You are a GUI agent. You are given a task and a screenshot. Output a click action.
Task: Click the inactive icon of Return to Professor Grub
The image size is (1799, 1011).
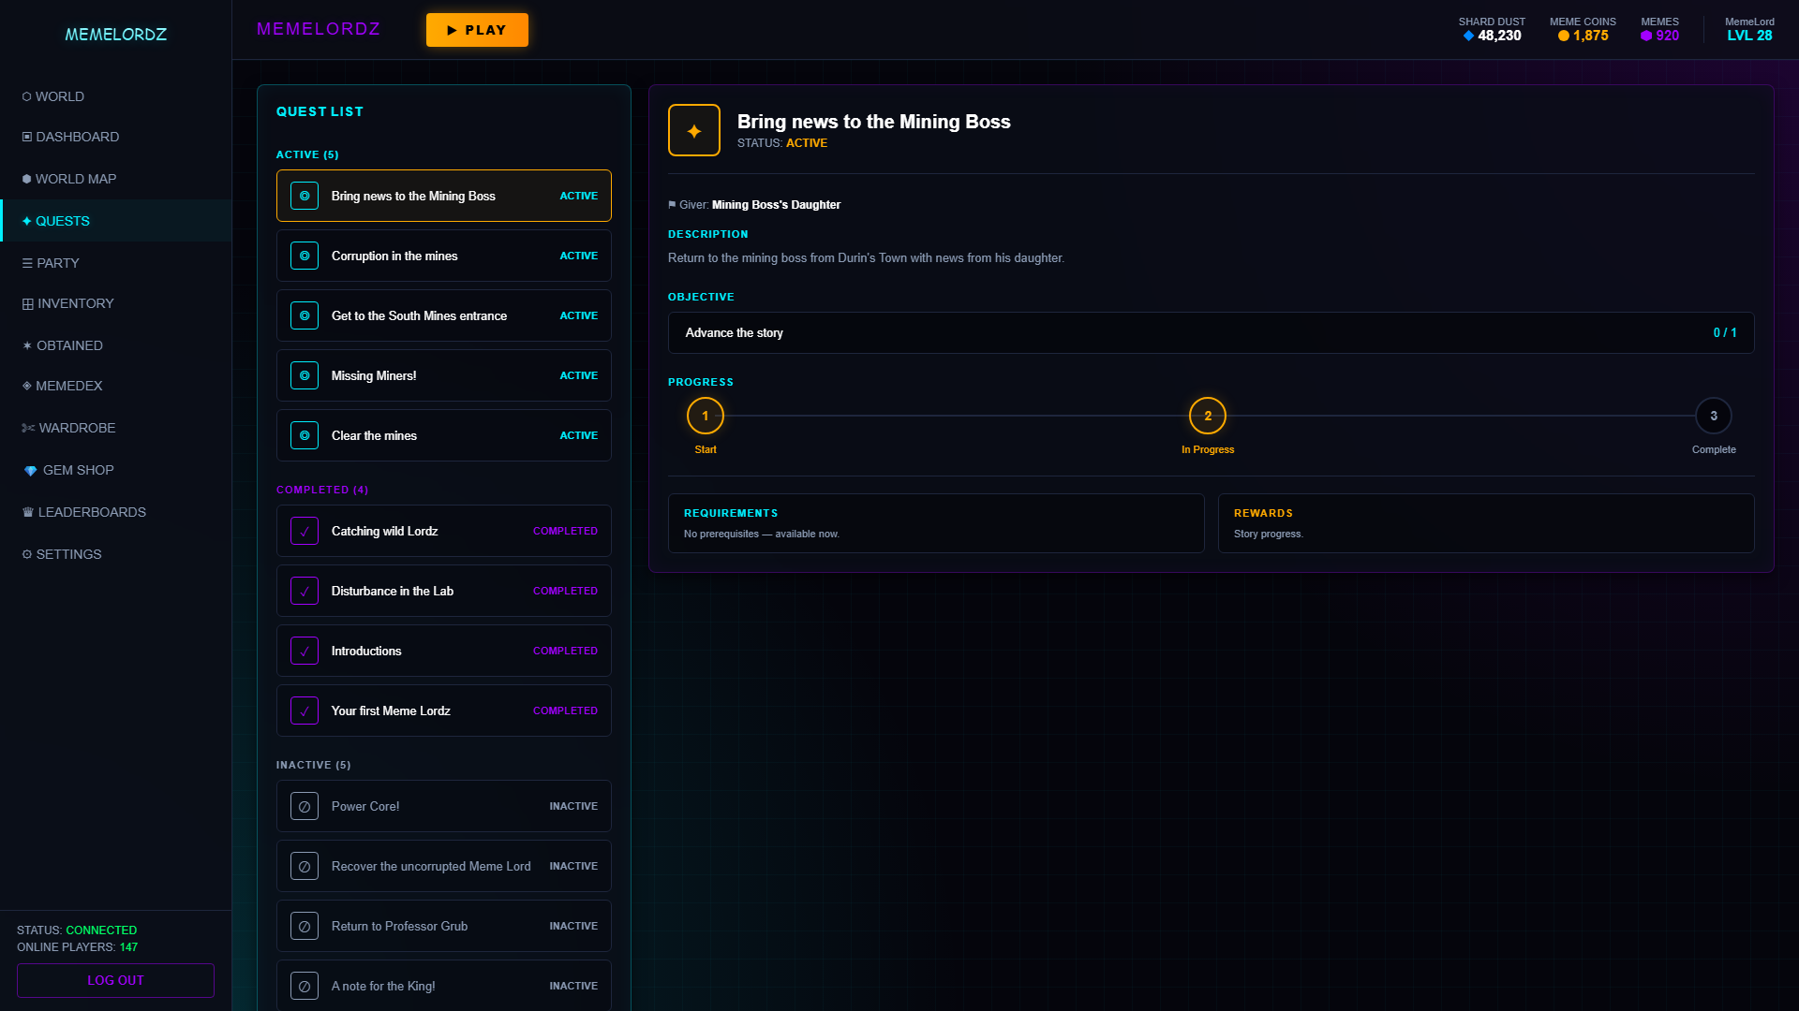pos(305,926)
